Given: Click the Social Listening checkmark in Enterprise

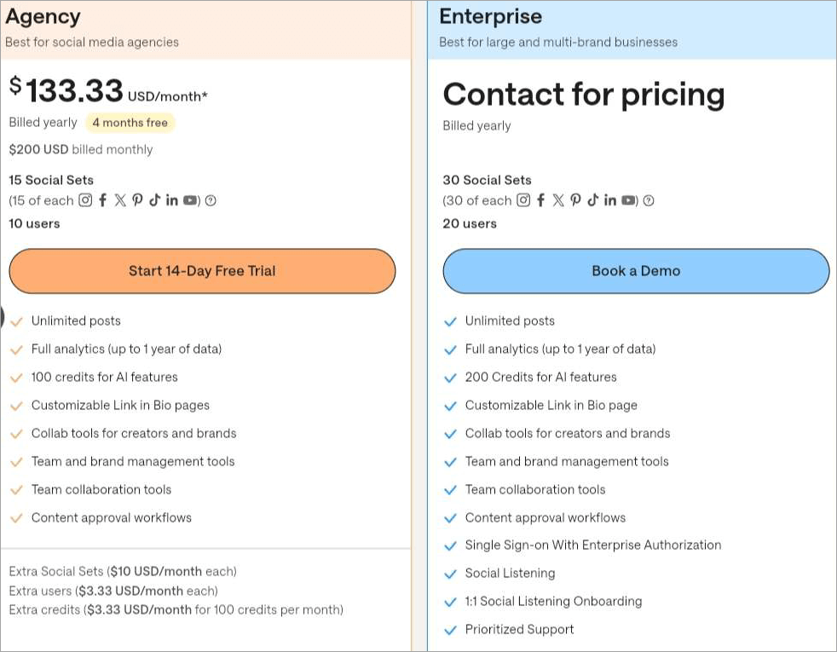Looking at the screenshot, I should [451, 574].
